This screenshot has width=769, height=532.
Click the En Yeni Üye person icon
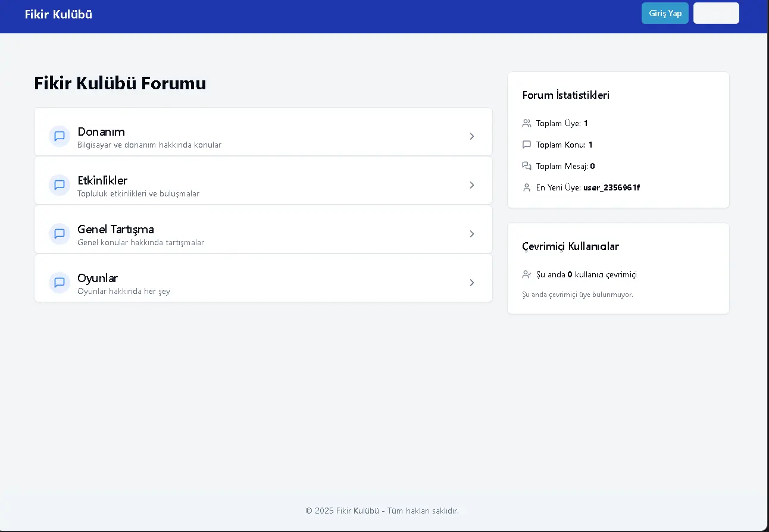pos(526,187)
